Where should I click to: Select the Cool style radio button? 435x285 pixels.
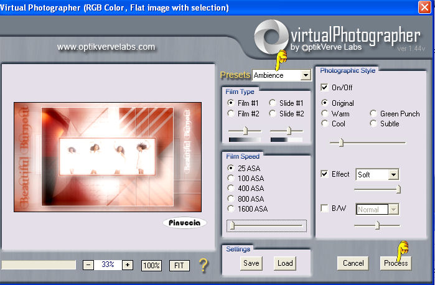325,123
